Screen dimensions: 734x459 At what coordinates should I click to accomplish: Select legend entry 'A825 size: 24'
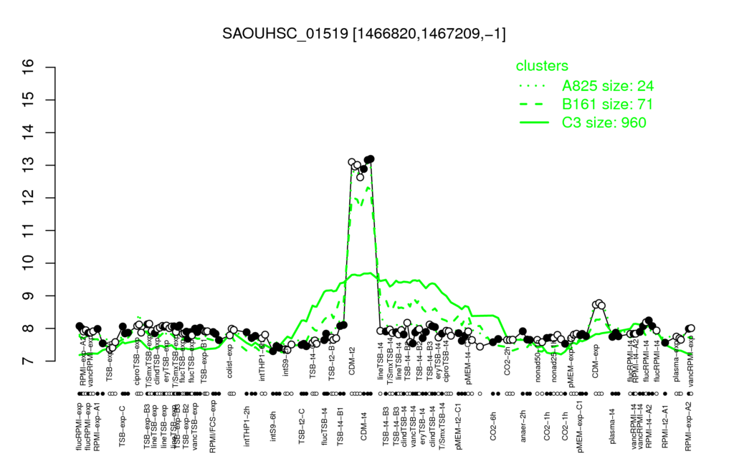pos(608,86)
